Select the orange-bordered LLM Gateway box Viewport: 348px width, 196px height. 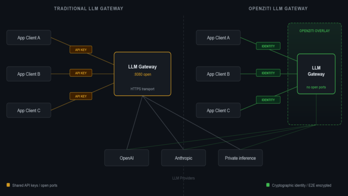[x=142, y=74]
